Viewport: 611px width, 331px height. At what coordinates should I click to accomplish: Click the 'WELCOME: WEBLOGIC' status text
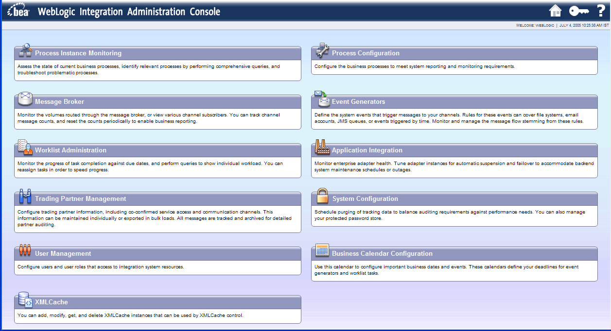pos(535,25)
